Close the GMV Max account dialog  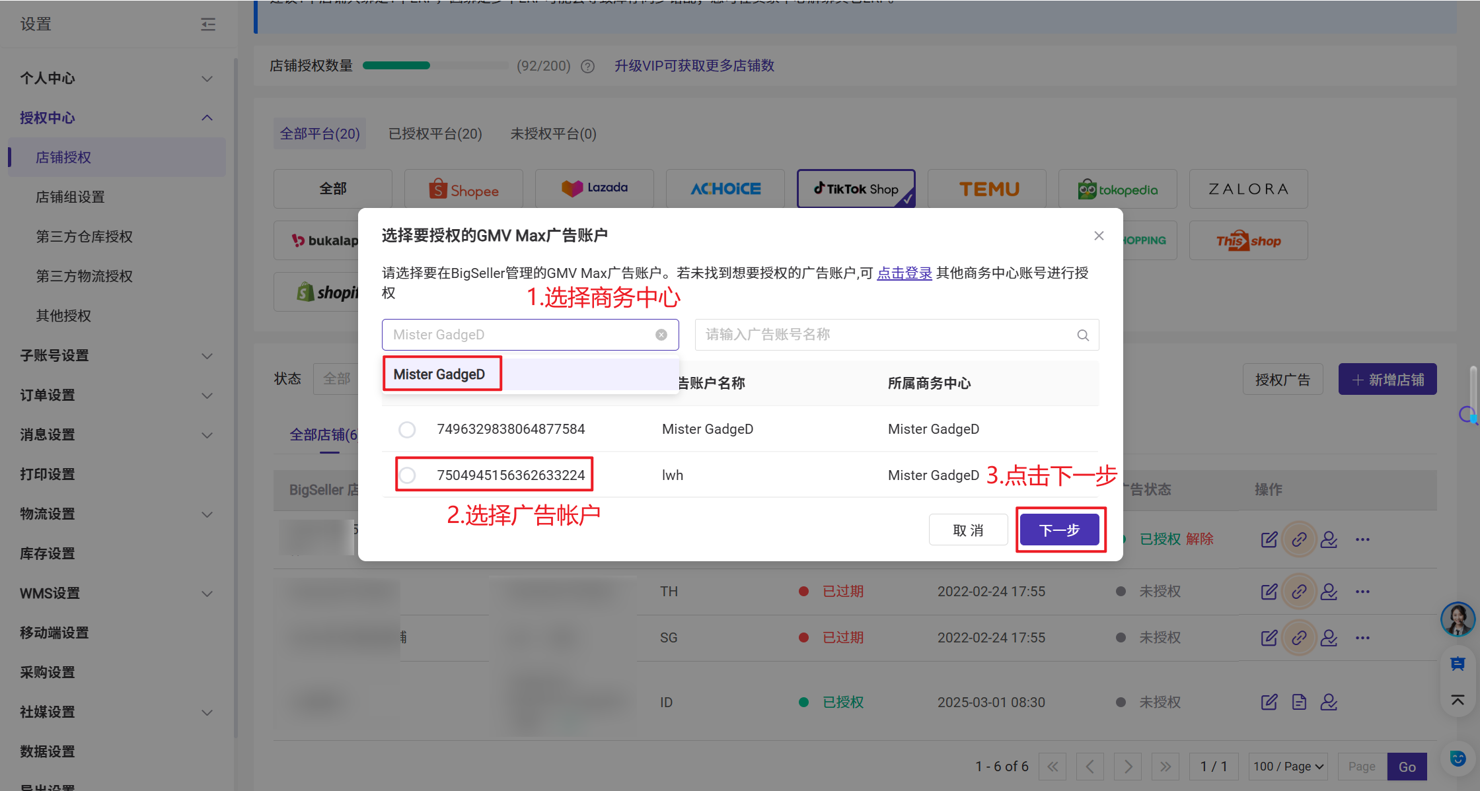(1099, 236)
